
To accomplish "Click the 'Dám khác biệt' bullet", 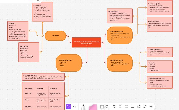I will [154, 70].
